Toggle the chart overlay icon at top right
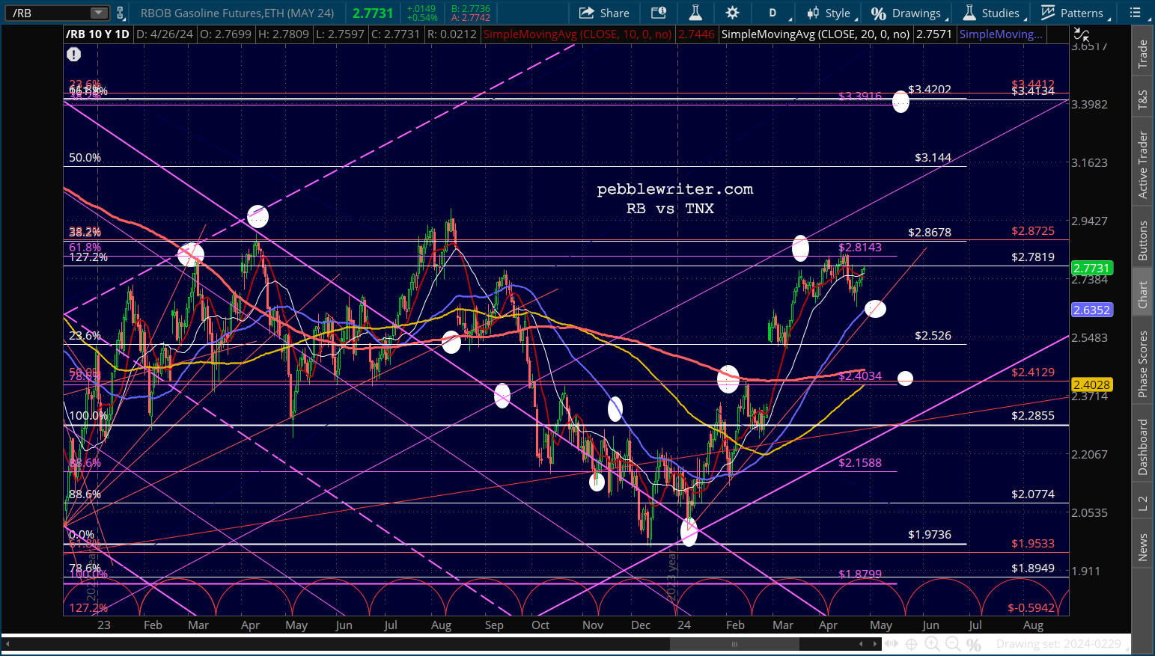The height and width of the screenshot is (656, 1155). pos(1081,34)
